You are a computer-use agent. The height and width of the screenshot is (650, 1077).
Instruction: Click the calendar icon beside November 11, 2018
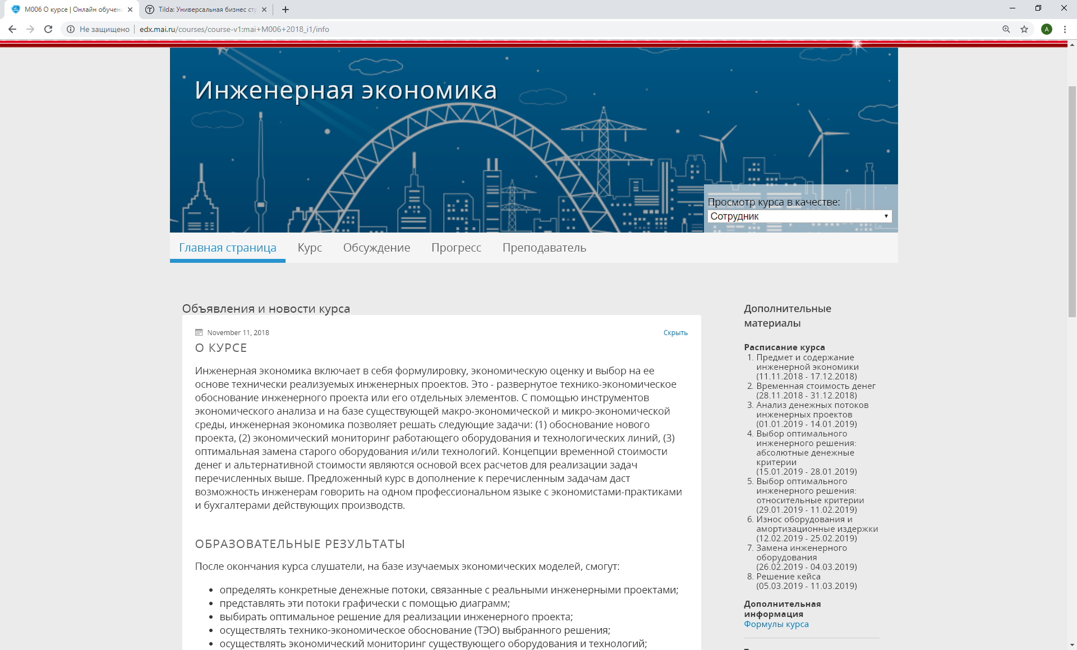pyautogui.click(x=199, y=332)
